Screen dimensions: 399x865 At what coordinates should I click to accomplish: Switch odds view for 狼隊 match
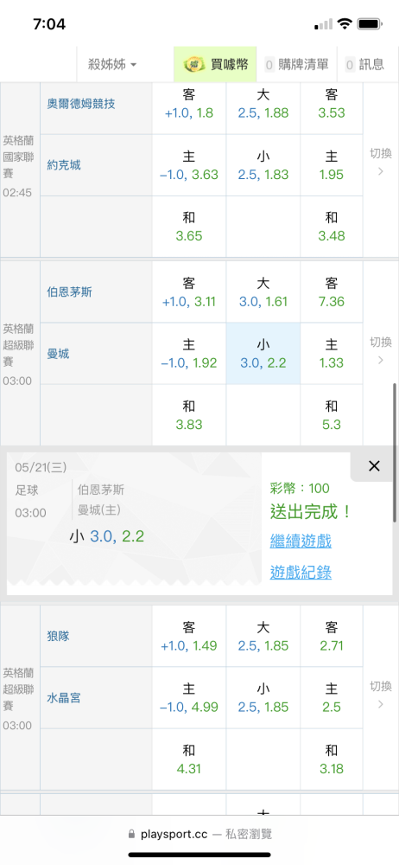381,695
